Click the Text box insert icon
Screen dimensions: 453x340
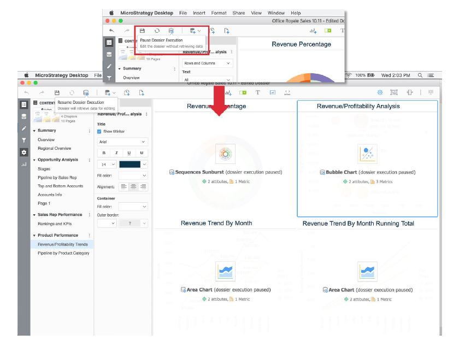[257, 92]
